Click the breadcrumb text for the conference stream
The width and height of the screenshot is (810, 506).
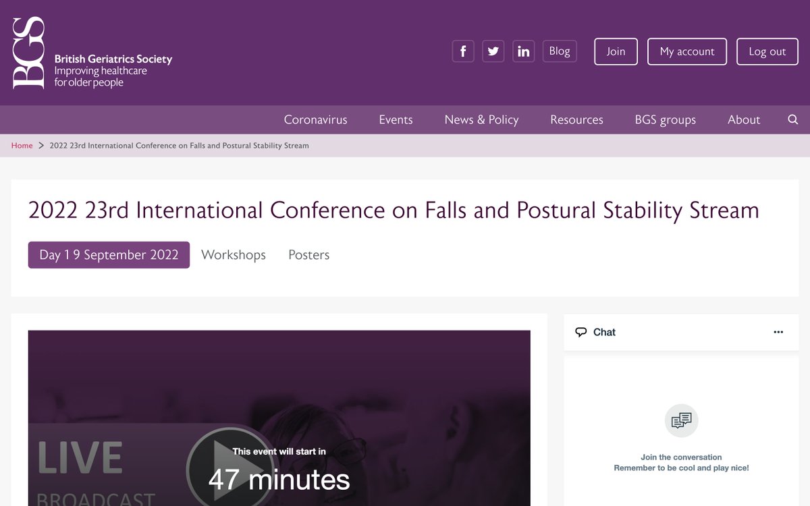coord(179,146)
